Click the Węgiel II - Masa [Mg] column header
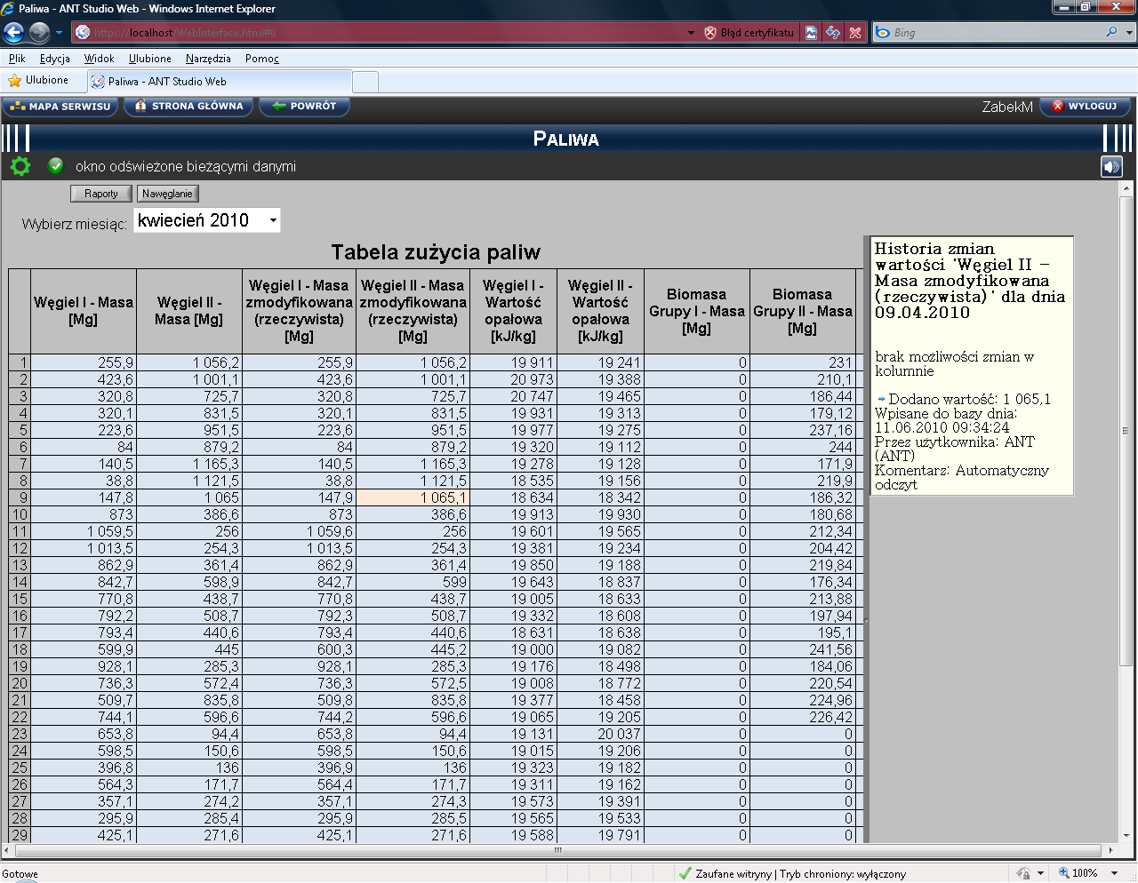Screen dimensions: 1138x883 (189, 311)
